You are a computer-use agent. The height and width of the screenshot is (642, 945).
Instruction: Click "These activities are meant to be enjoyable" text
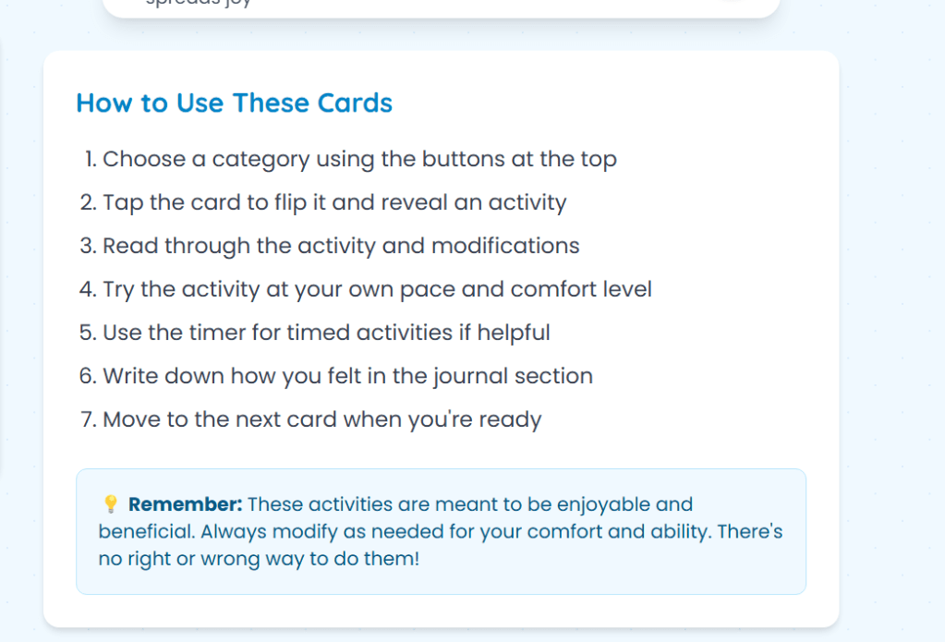(x=469, y=504)
